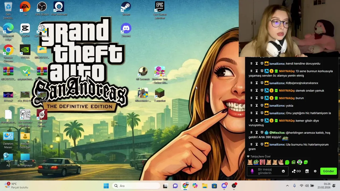Open the notification bell in the tray
Image resolution: width=340 pixels, height=191 pixels.
point(334,186)
